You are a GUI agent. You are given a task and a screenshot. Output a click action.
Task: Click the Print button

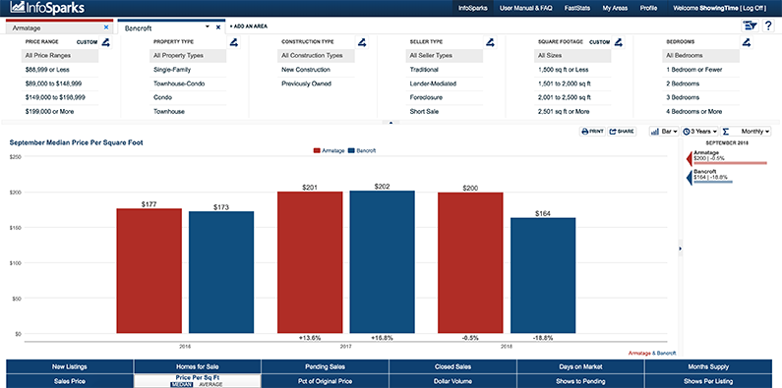point(592,132)
